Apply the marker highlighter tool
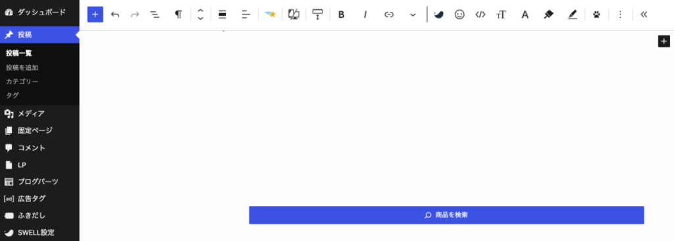Screen dimensions: 674x241 [x=548, y=14]
